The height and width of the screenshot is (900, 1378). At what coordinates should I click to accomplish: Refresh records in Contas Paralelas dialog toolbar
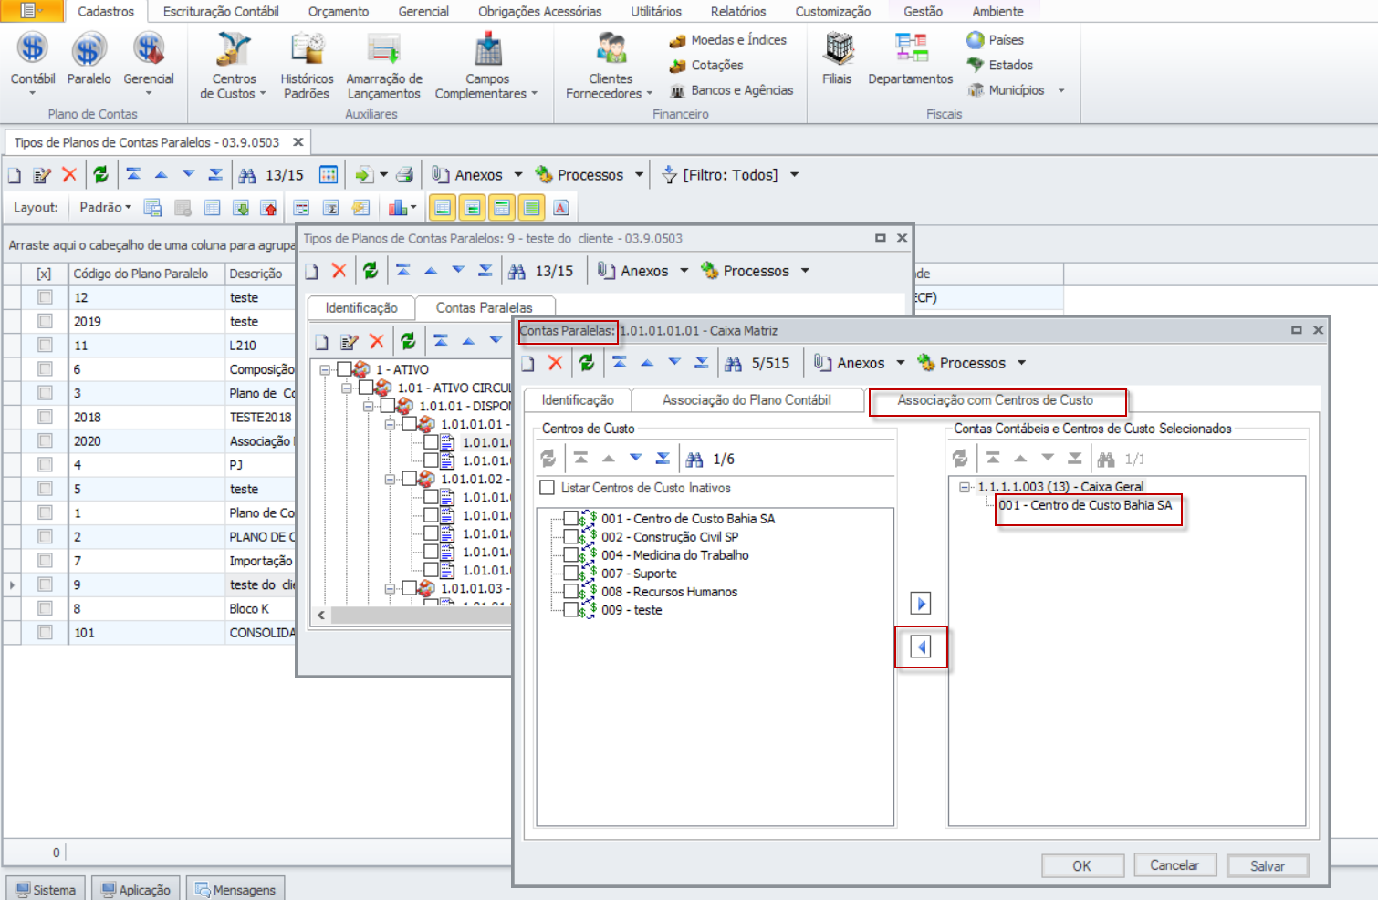coord(587,363)
